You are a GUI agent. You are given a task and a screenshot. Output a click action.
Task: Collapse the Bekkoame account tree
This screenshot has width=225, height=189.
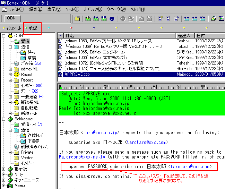pos(4,119)
